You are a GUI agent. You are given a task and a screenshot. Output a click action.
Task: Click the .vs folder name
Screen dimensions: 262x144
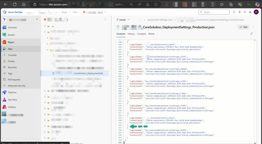pos(53,26)
